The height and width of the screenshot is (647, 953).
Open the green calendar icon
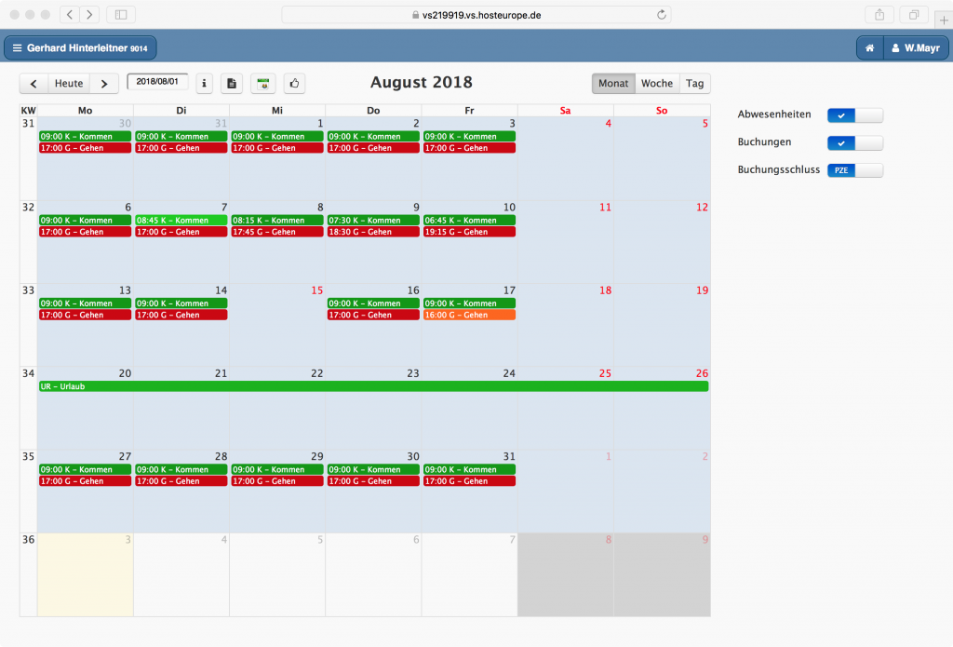coord(262,83)
